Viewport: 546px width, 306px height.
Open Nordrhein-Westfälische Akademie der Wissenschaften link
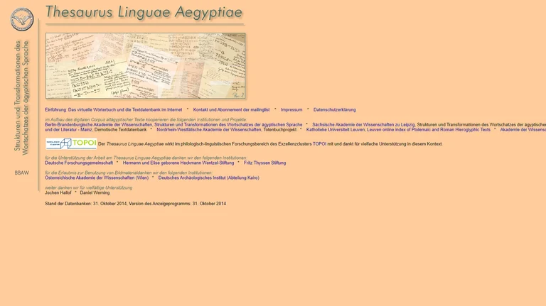pos(209,130)
